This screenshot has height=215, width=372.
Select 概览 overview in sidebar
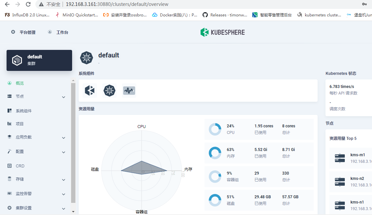tap(20, 83)
